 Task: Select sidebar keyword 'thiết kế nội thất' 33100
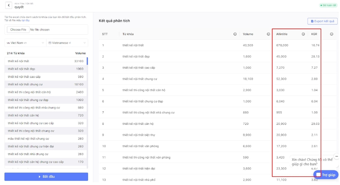(x=46, y=61)
